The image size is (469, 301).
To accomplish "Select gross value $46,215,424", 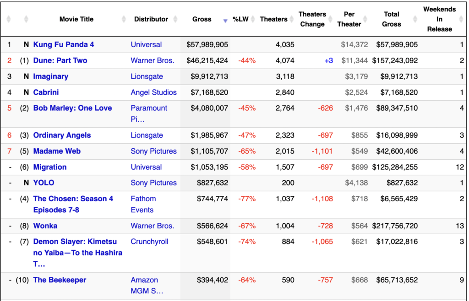I will pos(207,60).
